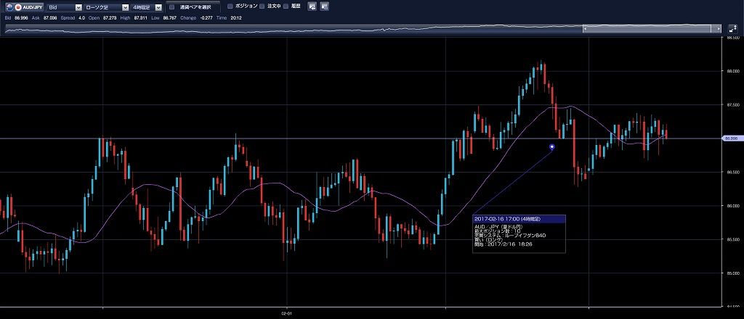
Task: Enable the 注文中 checkbox
Action: coord(262,6)
